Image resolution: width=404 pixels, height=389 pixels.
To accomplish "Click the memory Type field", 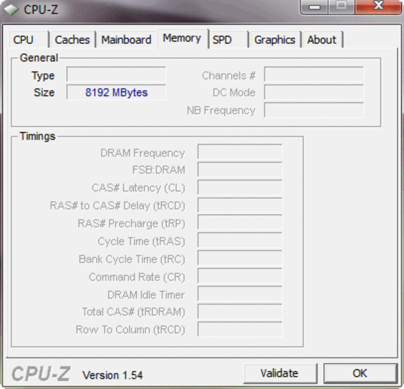I will point(116,74).
